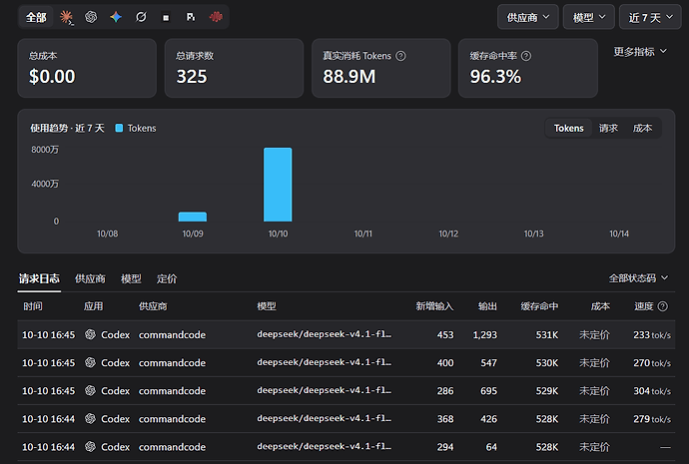Open help icon beside 缓存命中率

526,56
